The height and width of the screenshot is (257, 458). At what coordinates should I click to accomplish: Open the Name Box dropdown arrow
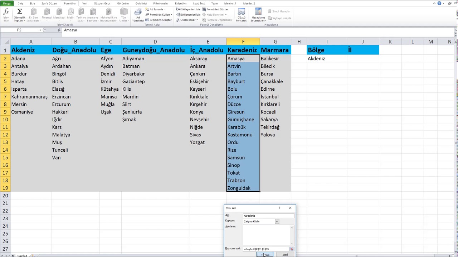[x=40, y=30]
